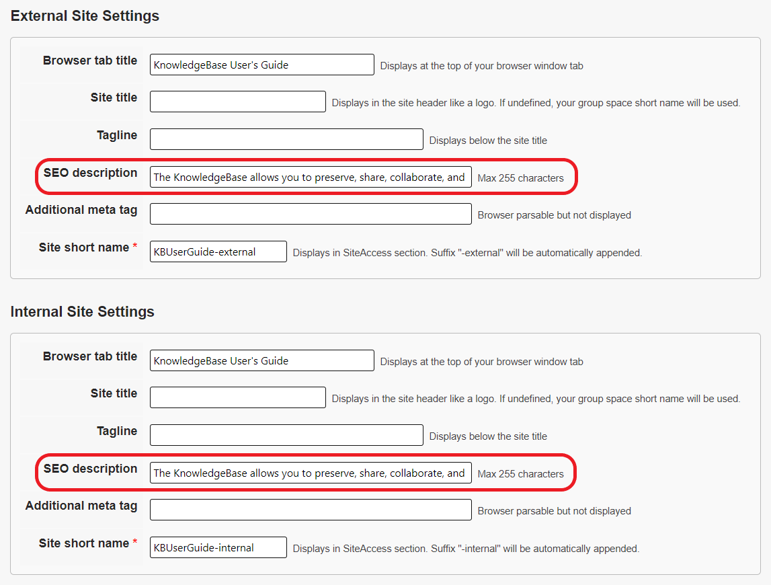Click External 'Browser parsable but not displayed' hint
The height and width of the screenshot is (585, 771).
(554, 215)
